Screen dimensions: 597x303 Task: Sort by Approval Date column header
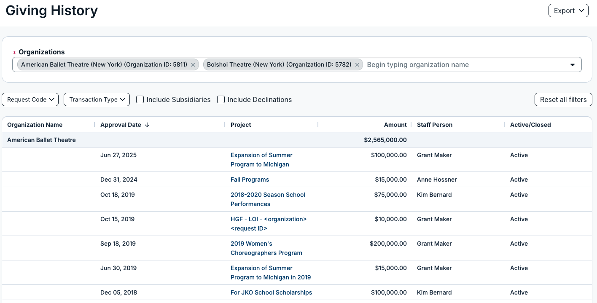121,125
